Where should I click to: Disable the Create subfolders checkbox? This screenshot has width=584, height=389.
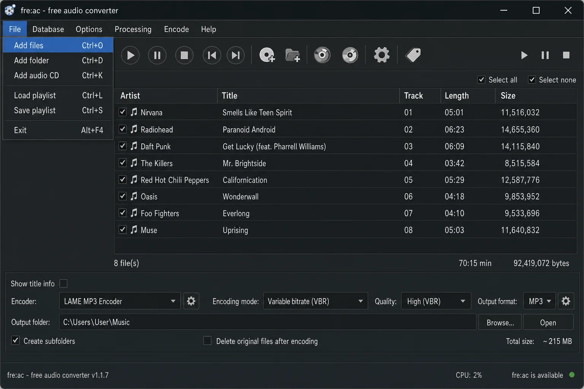15,340
